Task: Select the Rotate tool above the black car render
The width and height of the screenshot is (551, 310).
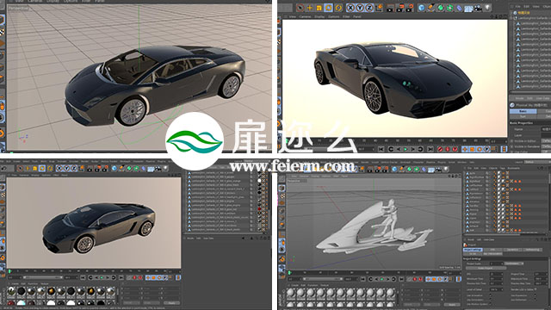Action: pos(329,8)
